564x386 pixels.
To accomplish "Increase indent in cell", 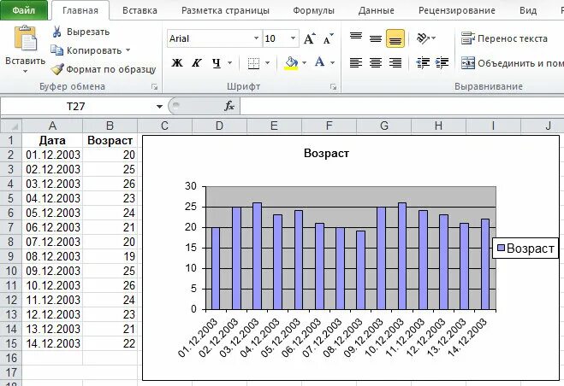I will (x=442, y=63).
